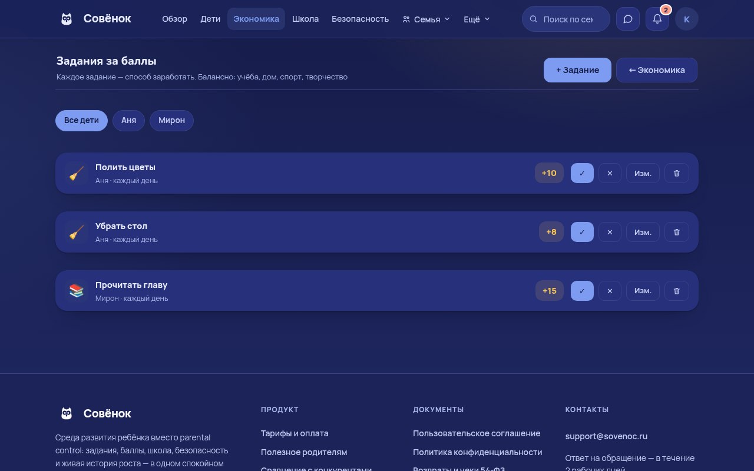The width and height of the screenshot is (754, 471).
Task: Mark Прочитать главу as done with checkmark
Action: pyautogui.click(x=582, y=291)
